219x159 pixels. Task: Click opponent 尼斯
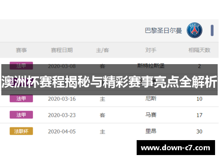(151, 98)
